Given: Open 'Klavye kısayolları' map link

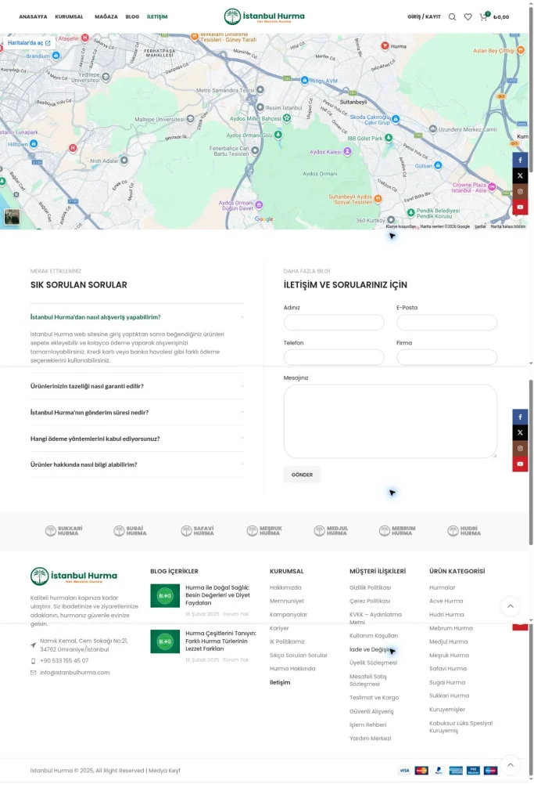Looking at the screenshot, I should 401,226.
